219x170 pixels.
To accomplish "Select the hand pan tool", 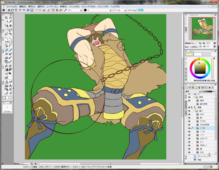I will click(10, 18).
